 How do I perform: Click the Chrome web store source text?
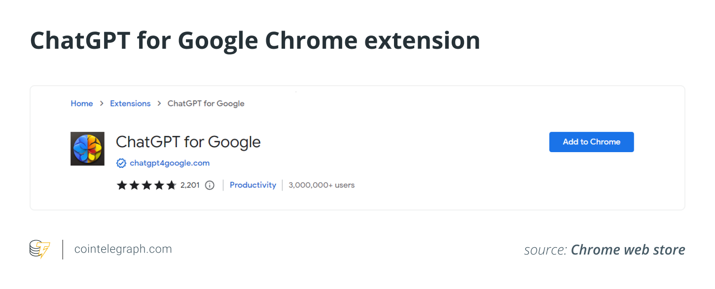628,250
